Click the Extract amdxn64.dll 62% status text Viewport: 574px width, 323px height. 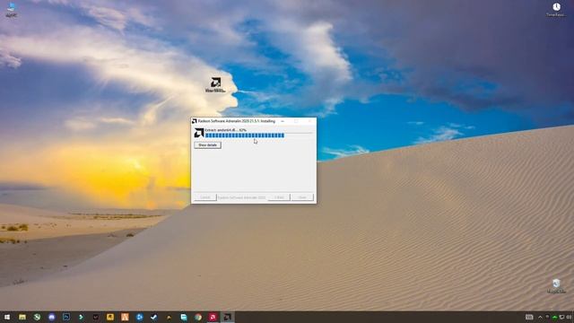[x=225, y=130]
